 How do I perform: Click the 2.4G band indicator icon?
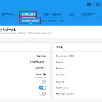click(x=97, y=5)
